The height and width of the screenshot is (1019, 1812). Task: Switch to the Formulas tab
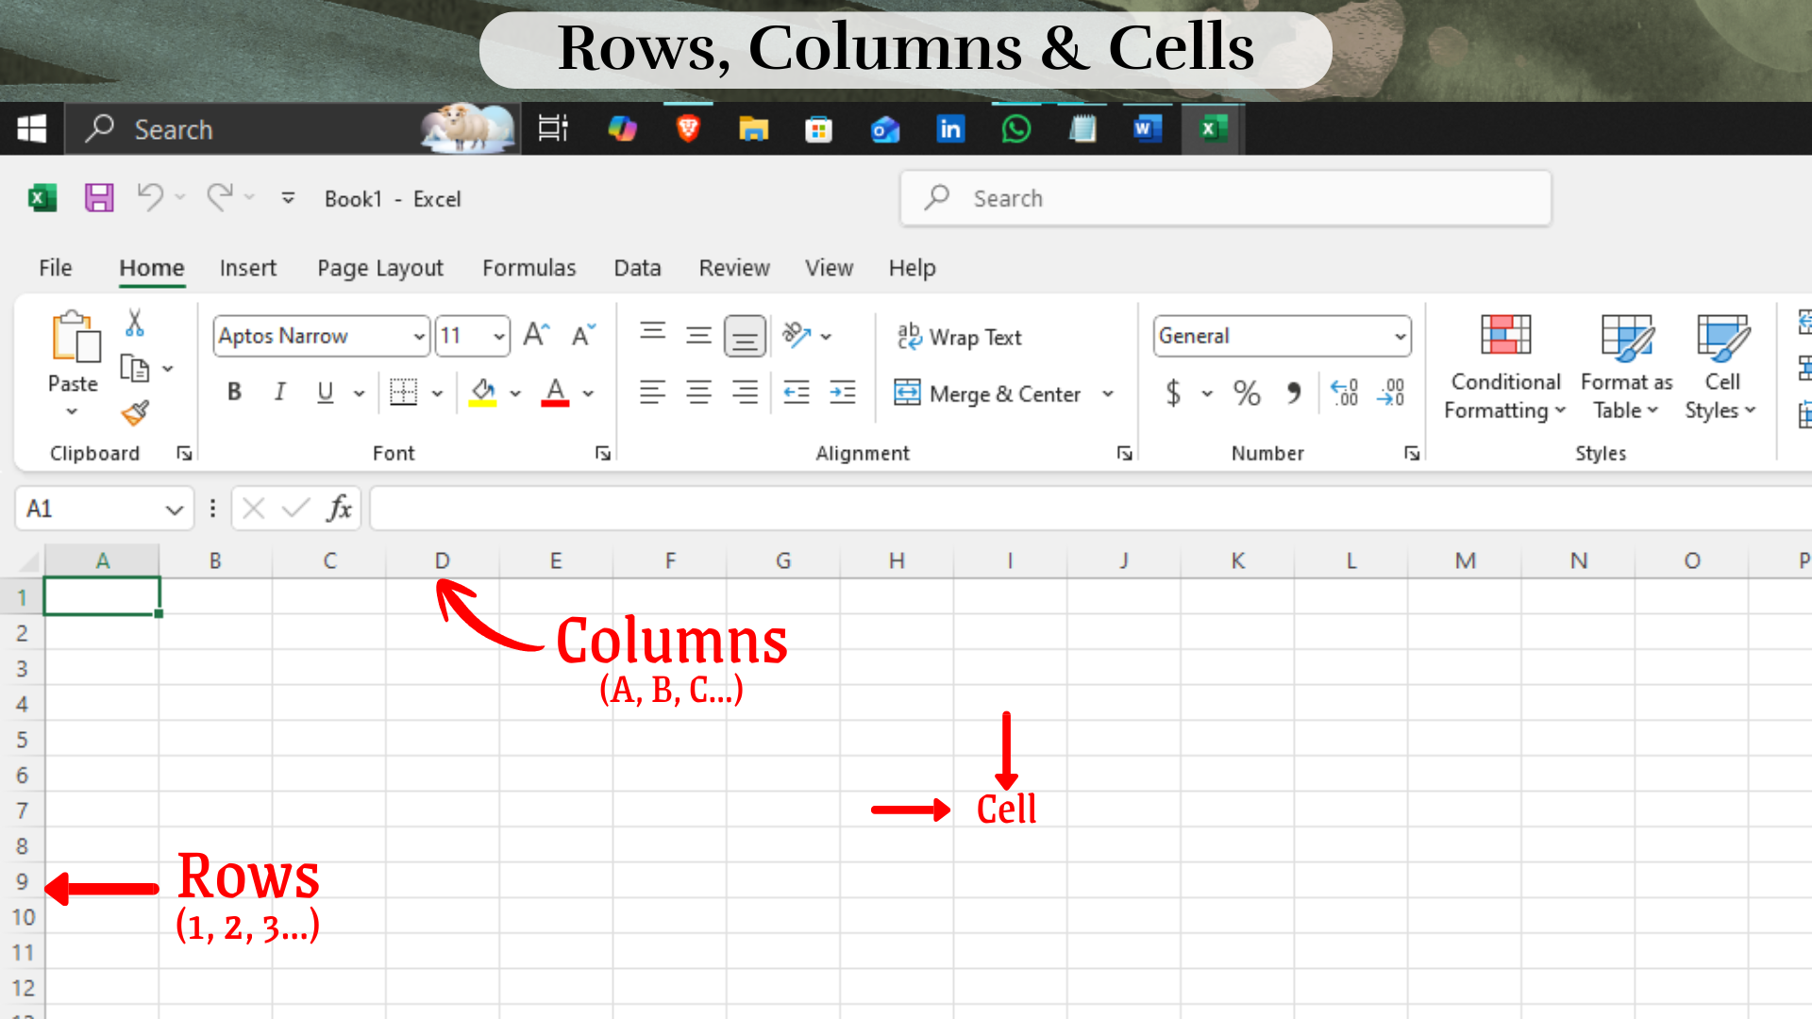click(528, 268)
